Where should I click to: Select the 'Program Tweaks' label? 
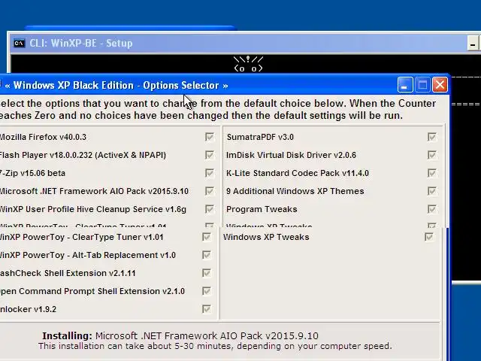coord(262,209)
